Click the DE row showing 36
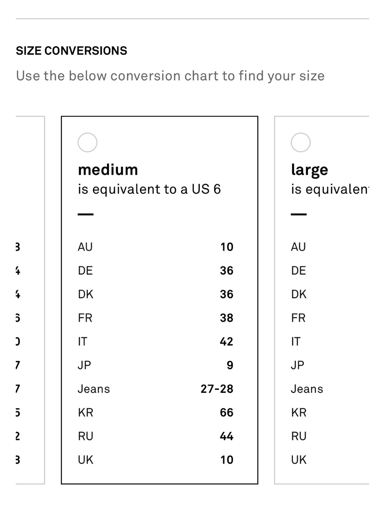385x513 pixels. coord(156,271)
